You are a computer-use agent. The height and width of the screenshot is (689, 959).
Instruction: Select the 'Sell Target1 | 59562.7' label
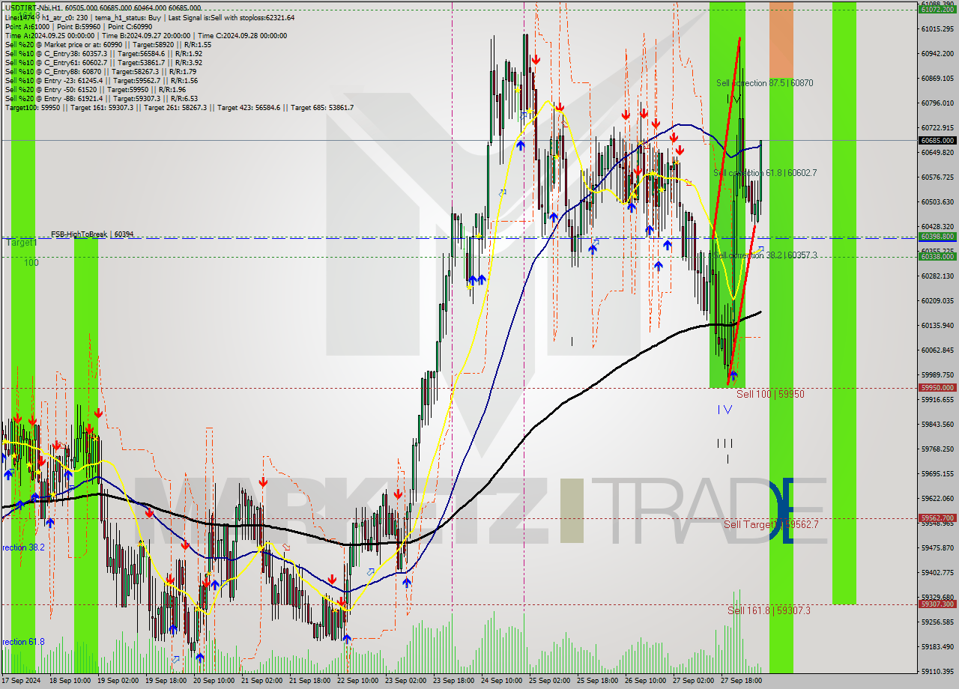[x=771, y=524]
